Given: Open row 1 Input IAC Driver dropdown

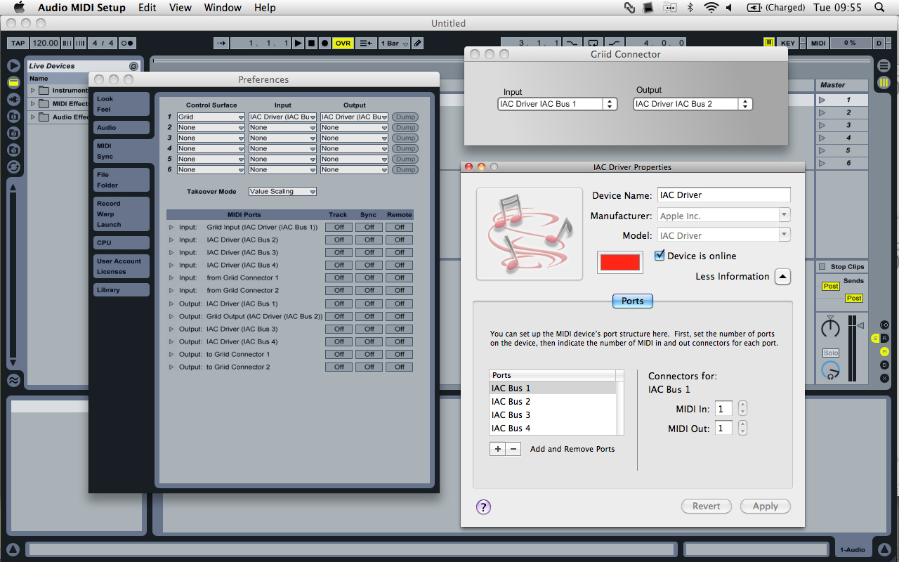Looking at the screenshot, I should tap(282, 117).
